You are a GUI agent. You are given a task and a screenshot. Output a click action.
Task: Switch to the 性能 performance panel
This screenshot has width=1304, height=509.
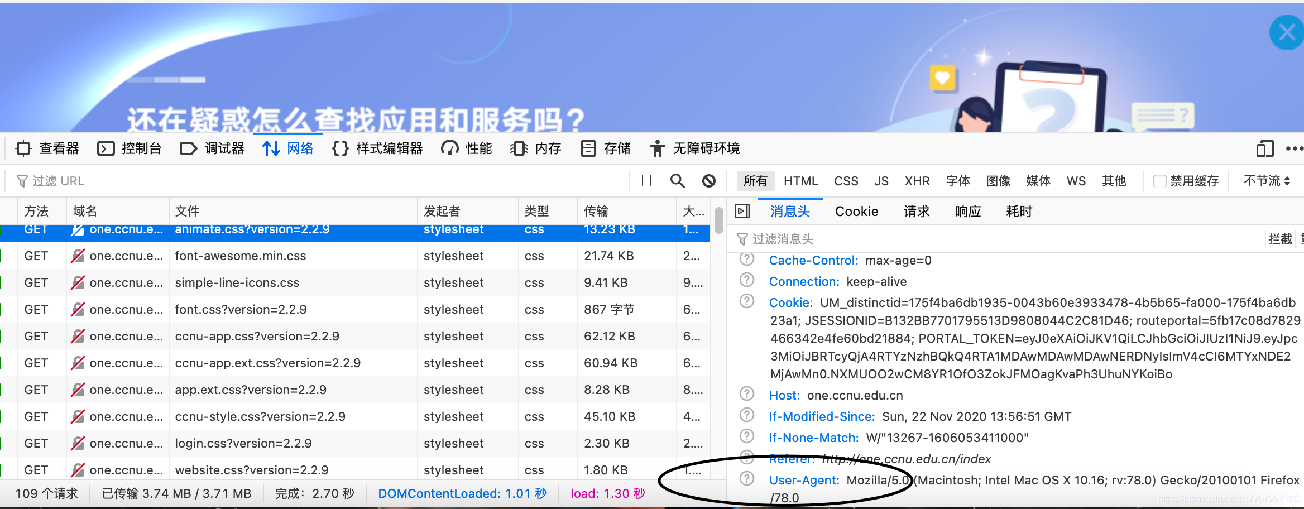click(467, 148)
